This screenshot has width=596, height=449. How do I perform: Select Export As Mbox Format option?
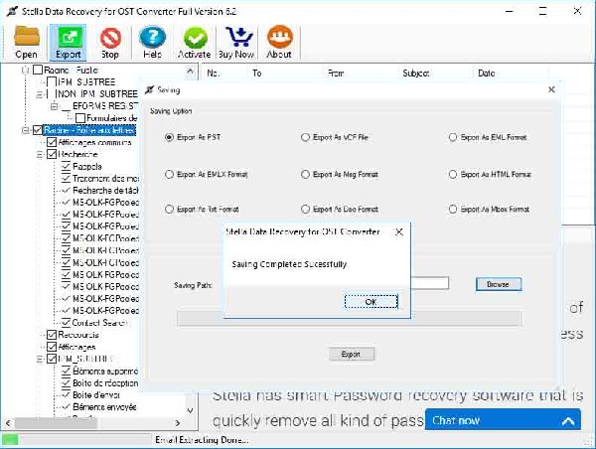454,210
